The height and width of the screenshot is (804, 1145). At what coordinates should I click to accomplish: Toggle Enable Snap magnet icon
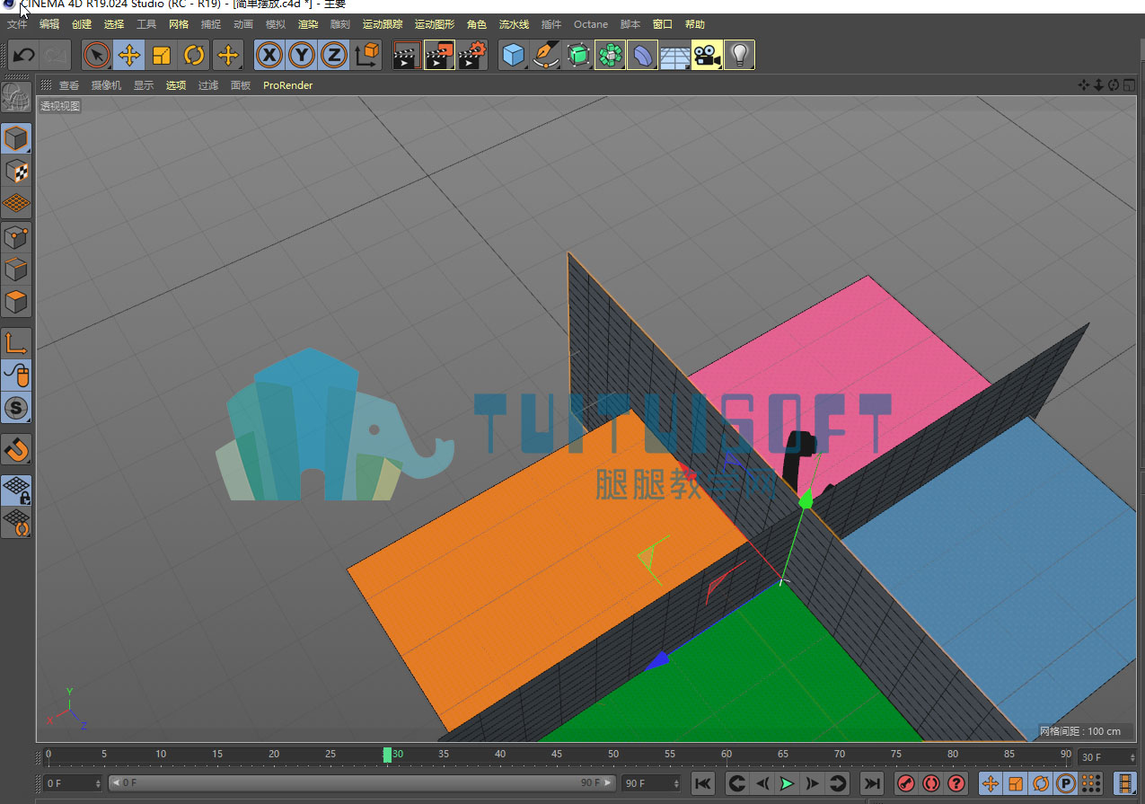[x=16, y=448]
